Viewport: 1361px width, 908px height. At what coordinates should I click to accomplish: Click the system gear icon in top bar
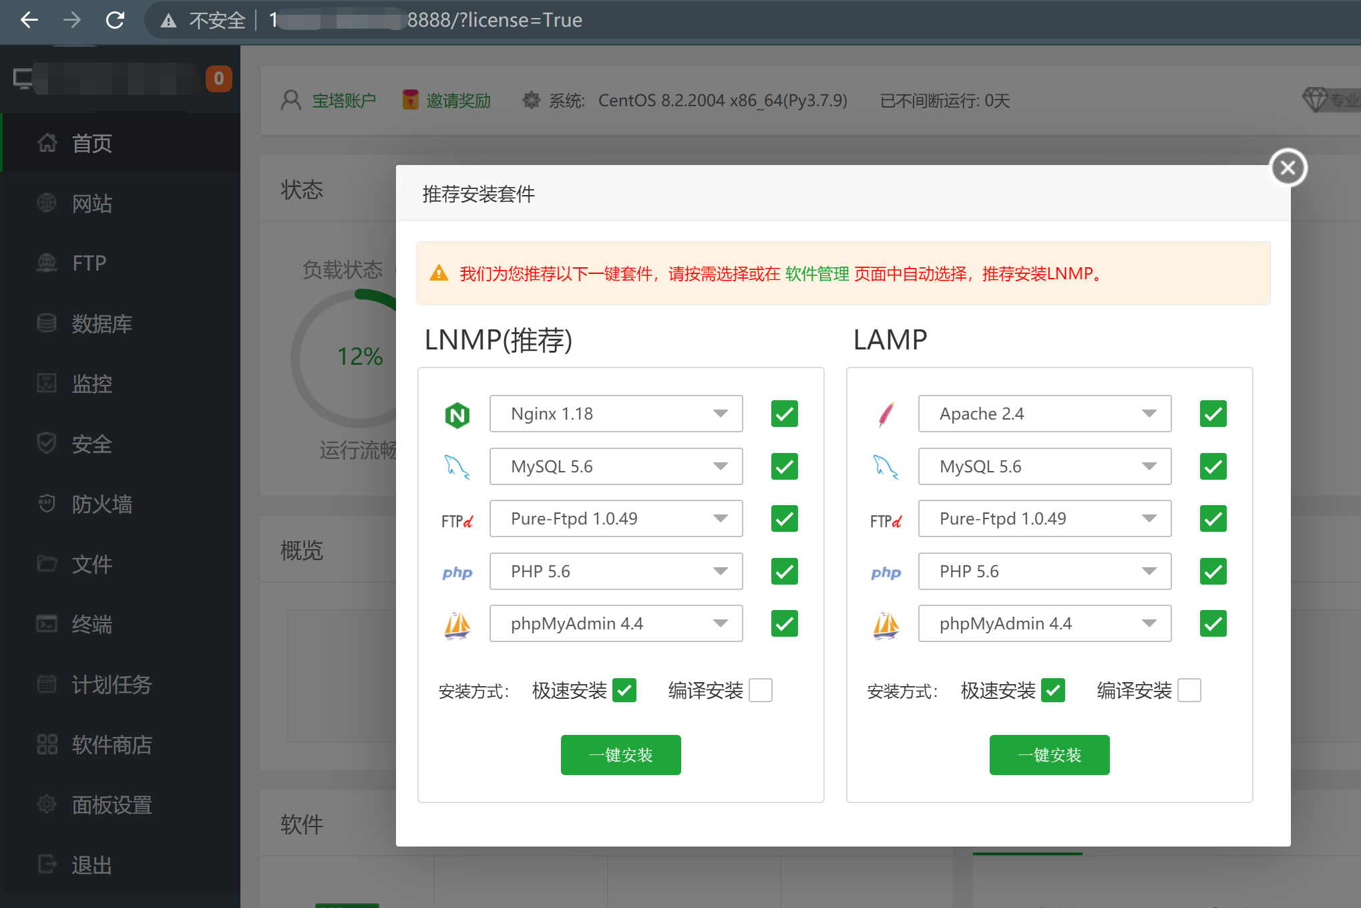(x=531, y=100)
